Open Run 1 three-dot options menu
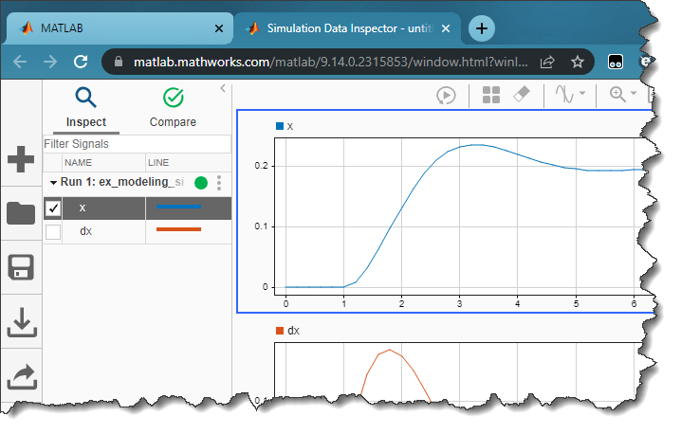 coord(219,183)
